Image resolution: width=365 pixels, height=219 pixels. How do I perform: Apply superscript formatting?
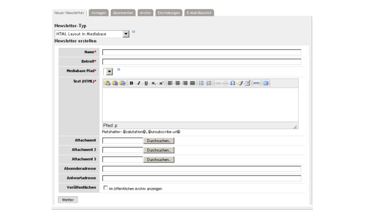pos(161,83)
